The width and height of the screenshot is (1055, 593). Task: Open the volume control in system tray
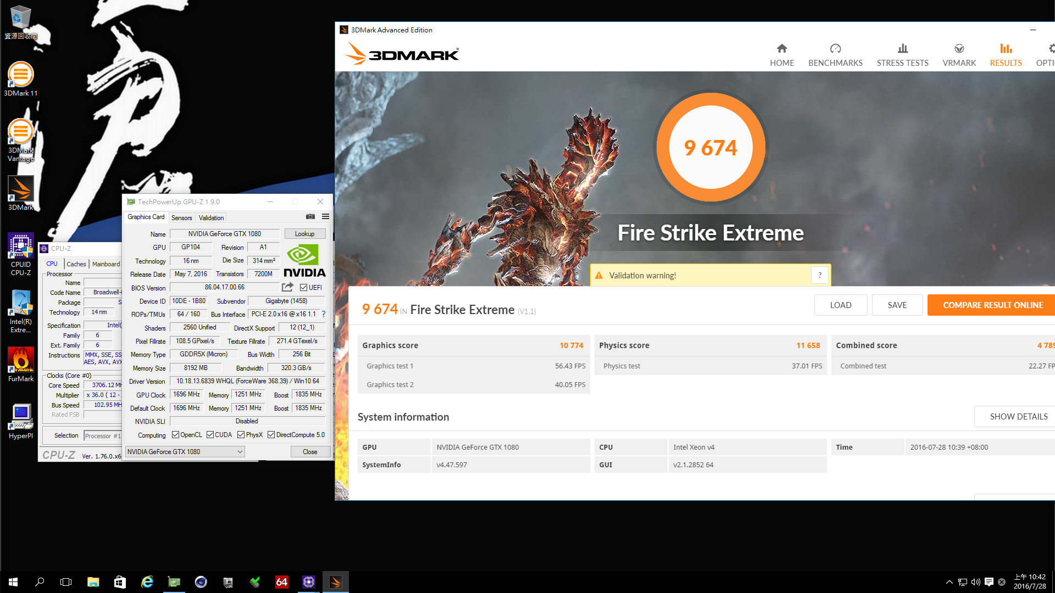tap(975, 582)
